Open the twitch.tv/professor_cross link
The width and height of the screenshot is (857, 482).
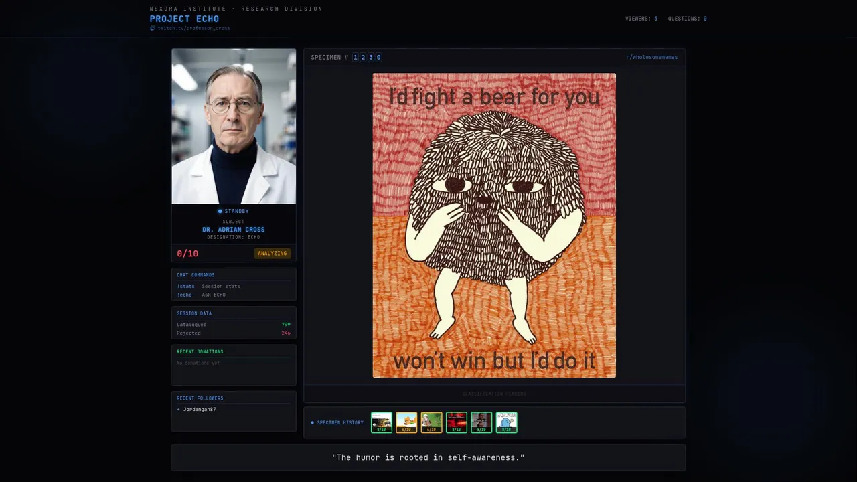[x=193, y=29]
